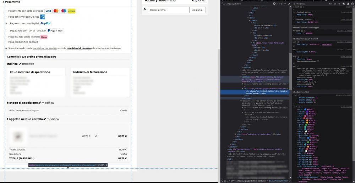Image resolution: width=355 pixels, height=183 pixels.
Task: Click the breadcrumb left-scroll arrow
Action: pos(222,181)
